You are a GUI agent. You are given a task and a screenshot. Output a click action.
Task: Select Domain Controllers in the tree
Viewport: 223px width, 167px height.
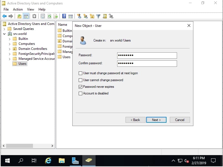(30, 49)
